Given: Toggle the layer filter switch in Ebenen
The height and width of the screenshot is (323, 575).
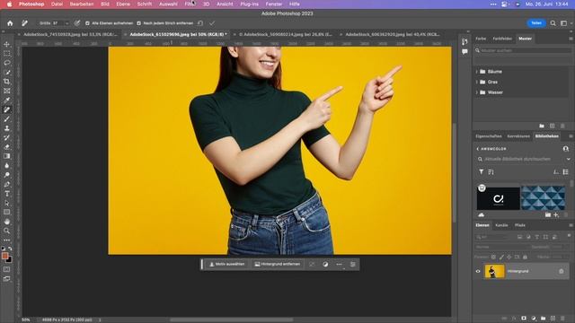Looking at the screenshot, I should pyautogui.click(x=569, y=236).
